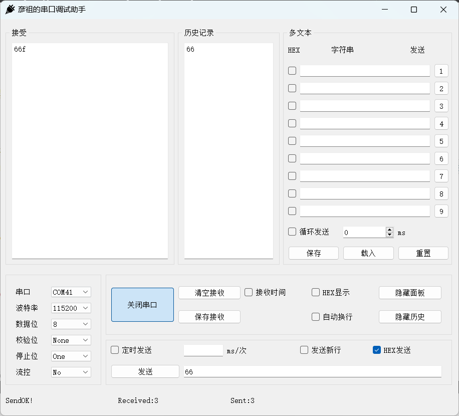The height and width of the screenshot is (416, 459).
Task: Send multi-text string number 9
Action: (441, 212)
